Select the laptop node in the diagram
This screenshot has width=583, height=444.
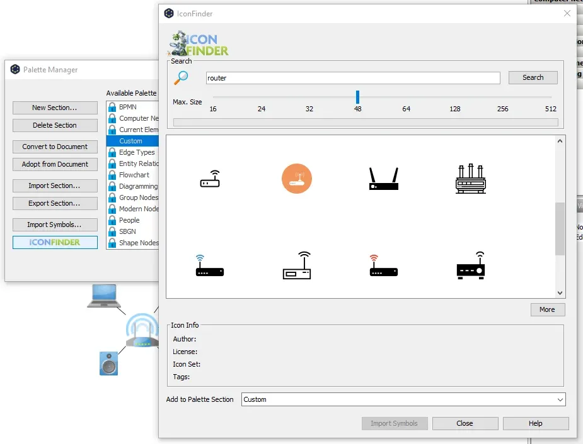[104, 296]
